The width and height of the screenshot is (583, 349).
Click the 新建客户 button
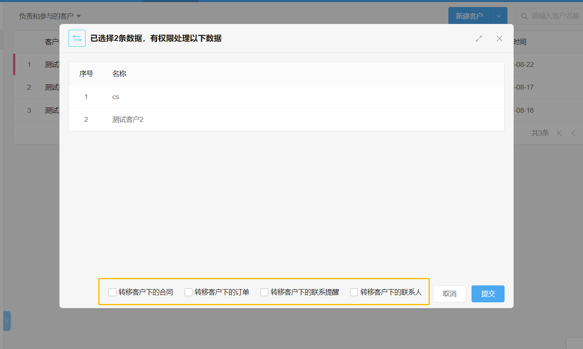[469, 16]
